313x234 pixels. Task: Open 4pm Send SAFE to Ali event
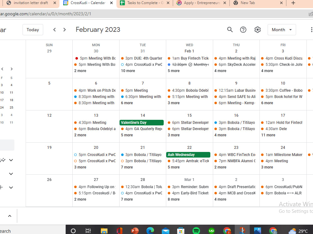[235, 97]
